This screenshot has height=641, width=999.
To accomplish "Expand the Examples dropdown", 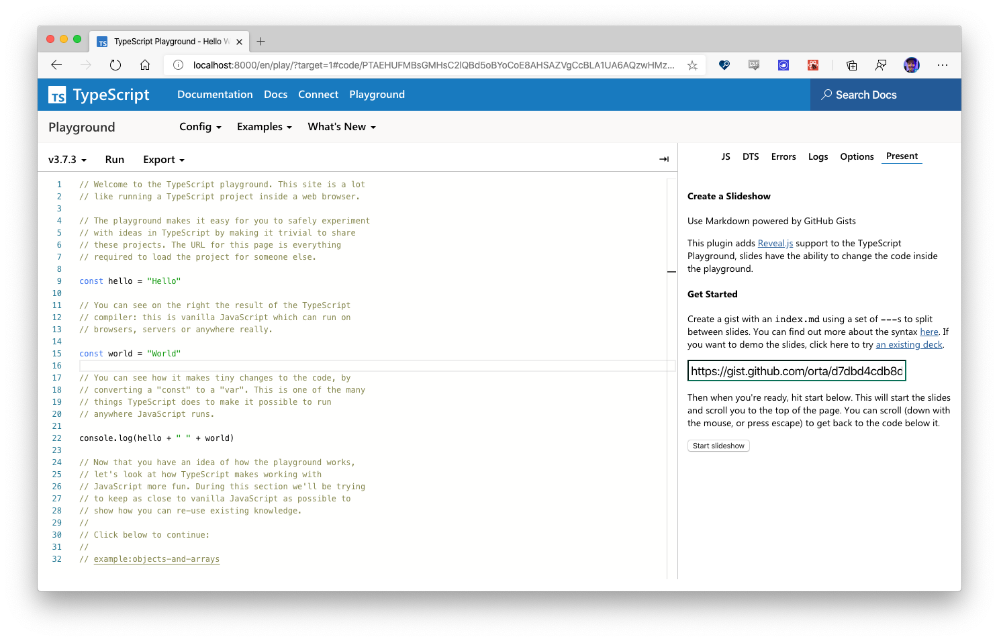I will [x=265, y=127].
